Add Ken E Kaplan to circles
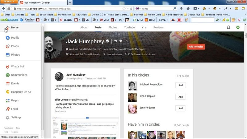 pyautogui.click(x=181, y=97)
